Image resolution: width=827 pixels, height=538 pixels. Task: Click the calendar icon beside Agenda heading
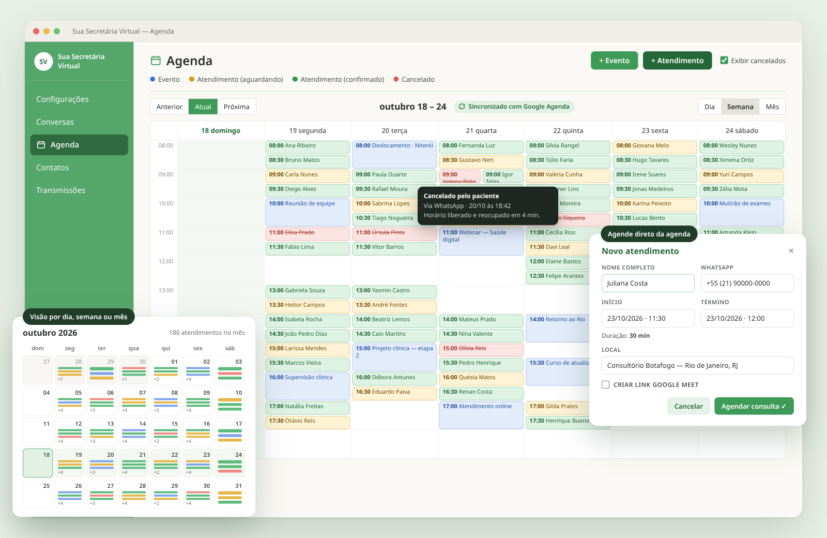click(156, 61)
